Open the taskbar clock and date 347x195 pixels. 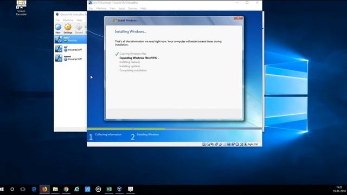[339, 189]
